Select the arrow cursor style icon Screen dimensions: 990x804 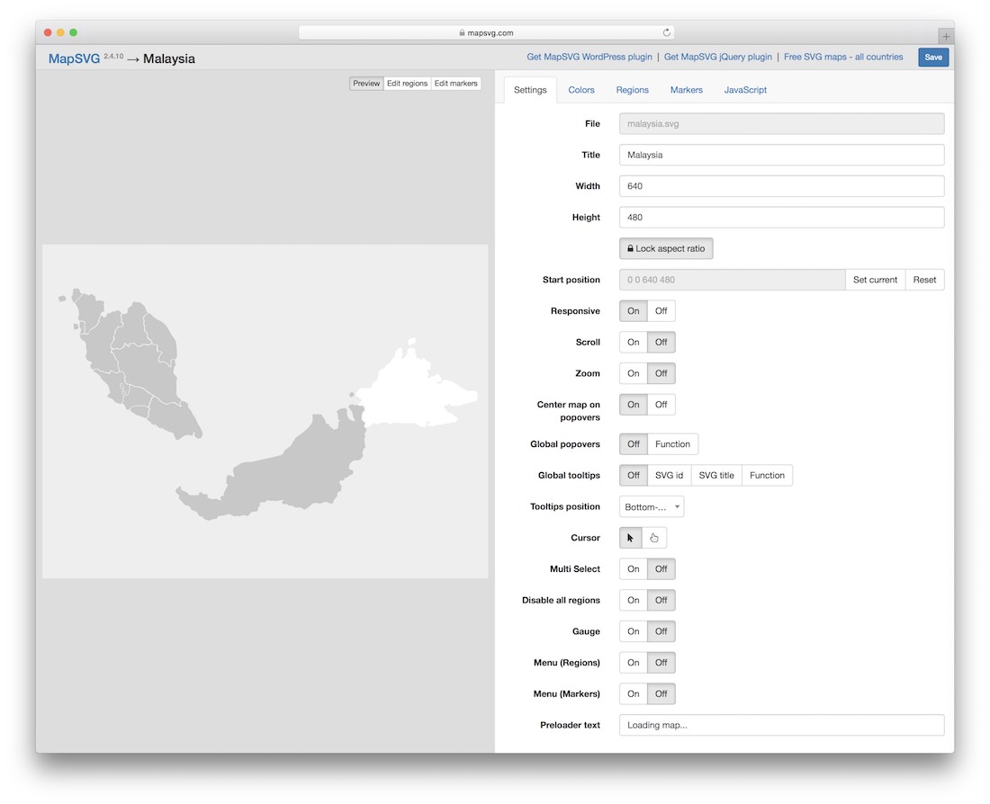tap(629, 537)
